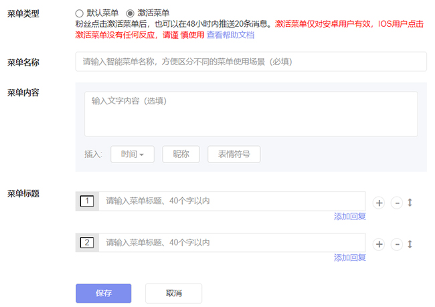Add a row after menu title 1
Screen dimensions: 435x307
click(x=379, y=203)
